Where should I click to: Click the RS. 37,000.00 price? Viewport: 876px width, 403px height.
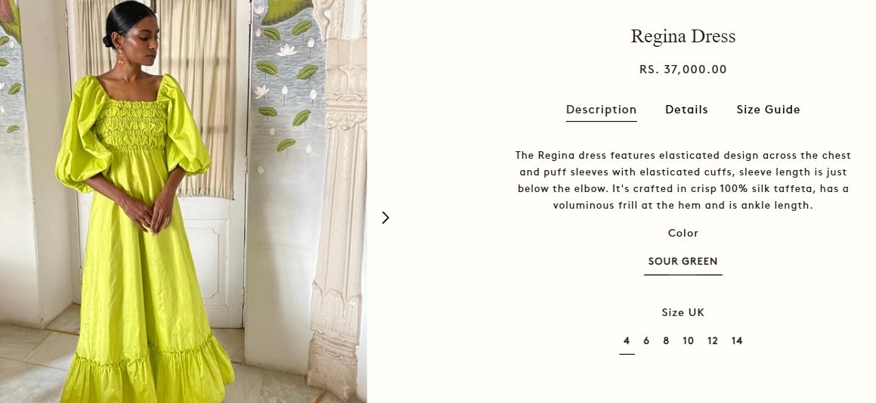[x=683, y=70]
